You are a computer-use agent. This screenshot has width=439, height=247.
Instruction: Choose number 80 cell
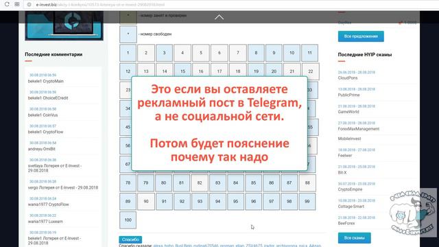(x=163, y=183)
